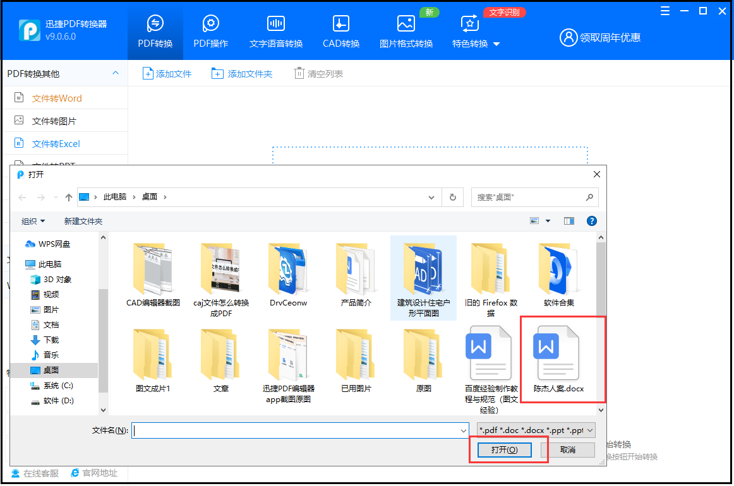Click the 取消 button
Image resolution: width=734 pixels, height=486 pixels.
(x=568, y=449)
